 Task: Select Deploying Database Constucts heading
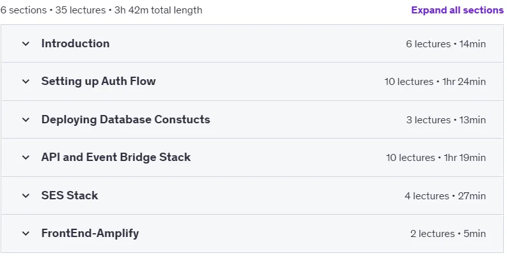(x=125, y=119)
